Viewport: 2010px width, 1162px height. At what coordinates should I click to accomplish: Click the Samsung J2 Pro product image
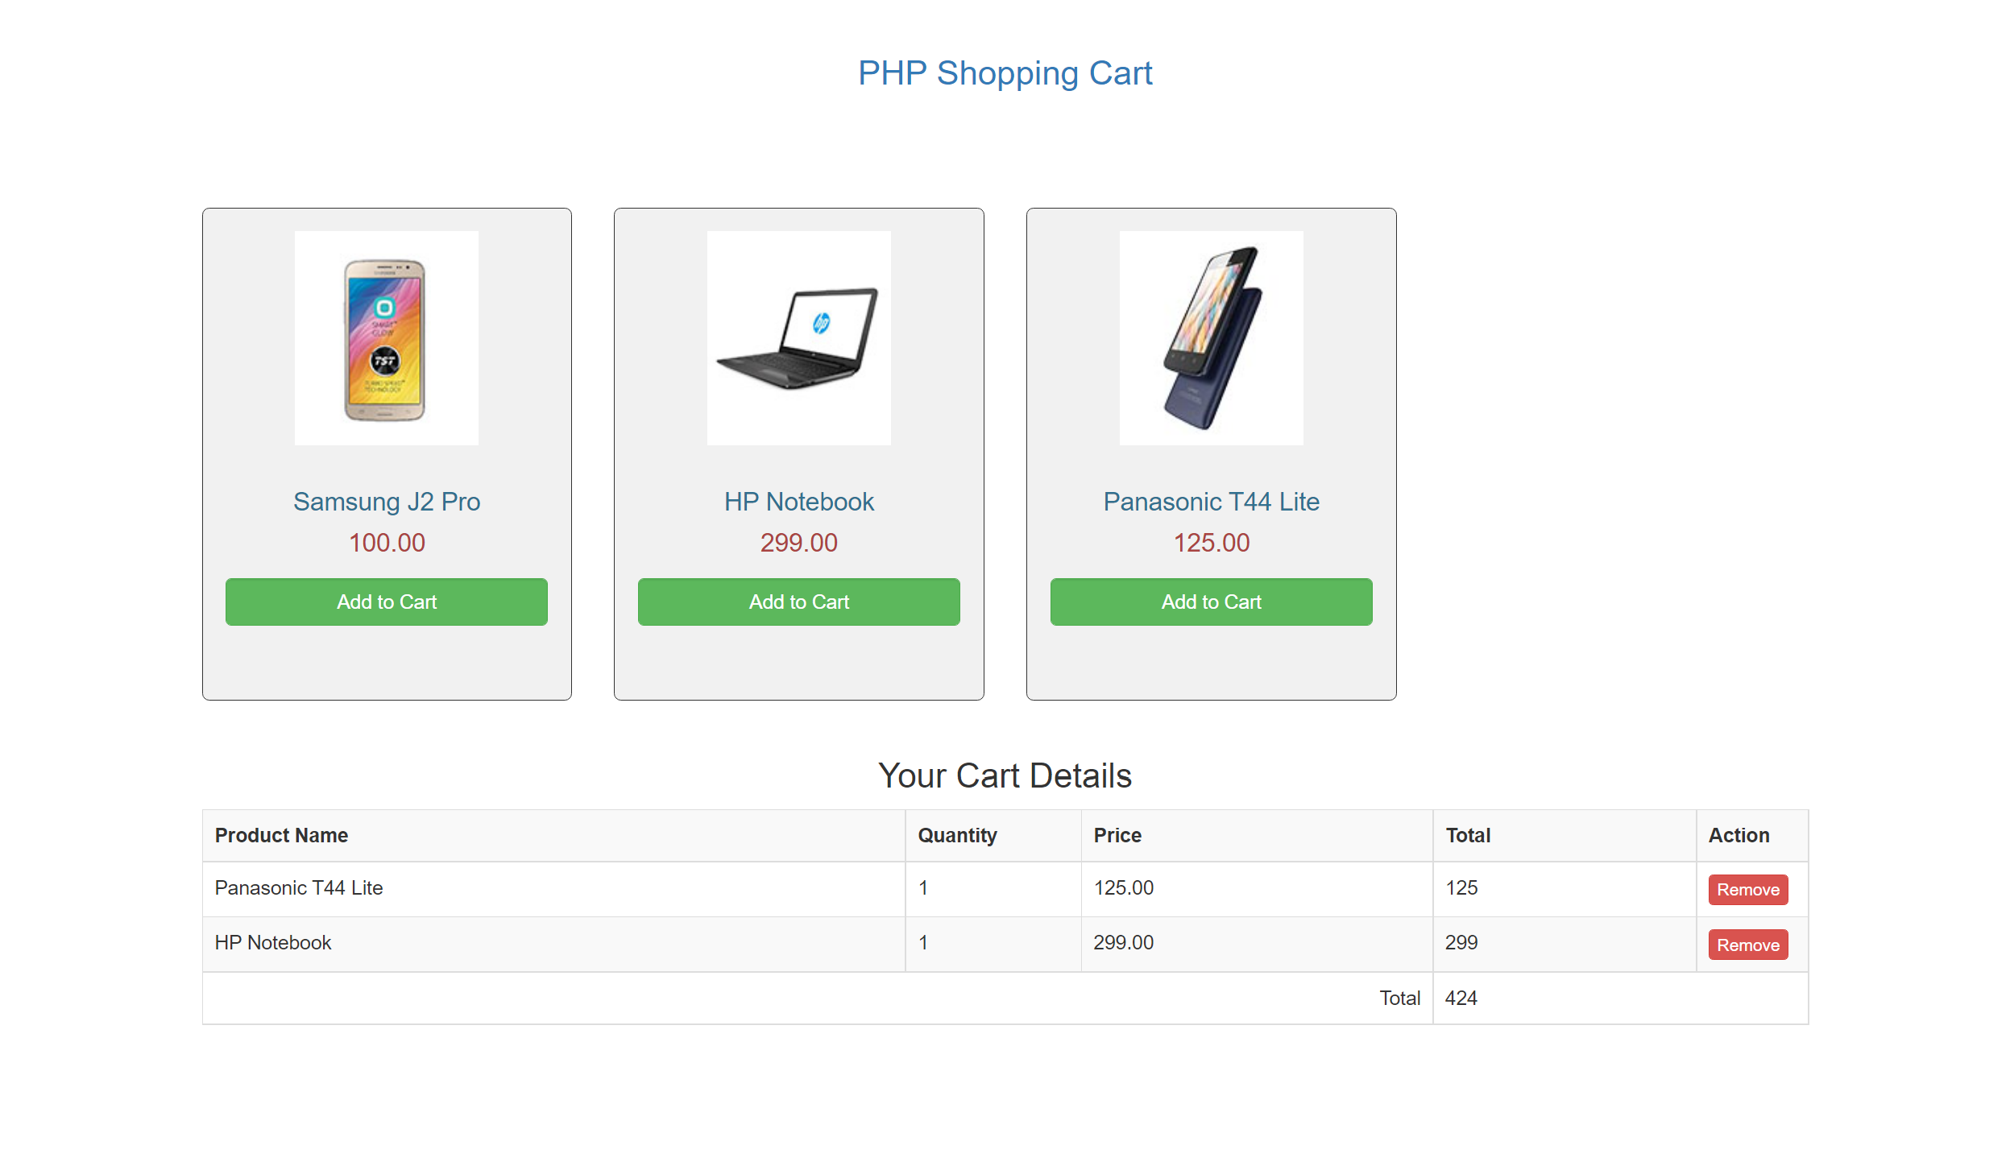pos(386,337)
